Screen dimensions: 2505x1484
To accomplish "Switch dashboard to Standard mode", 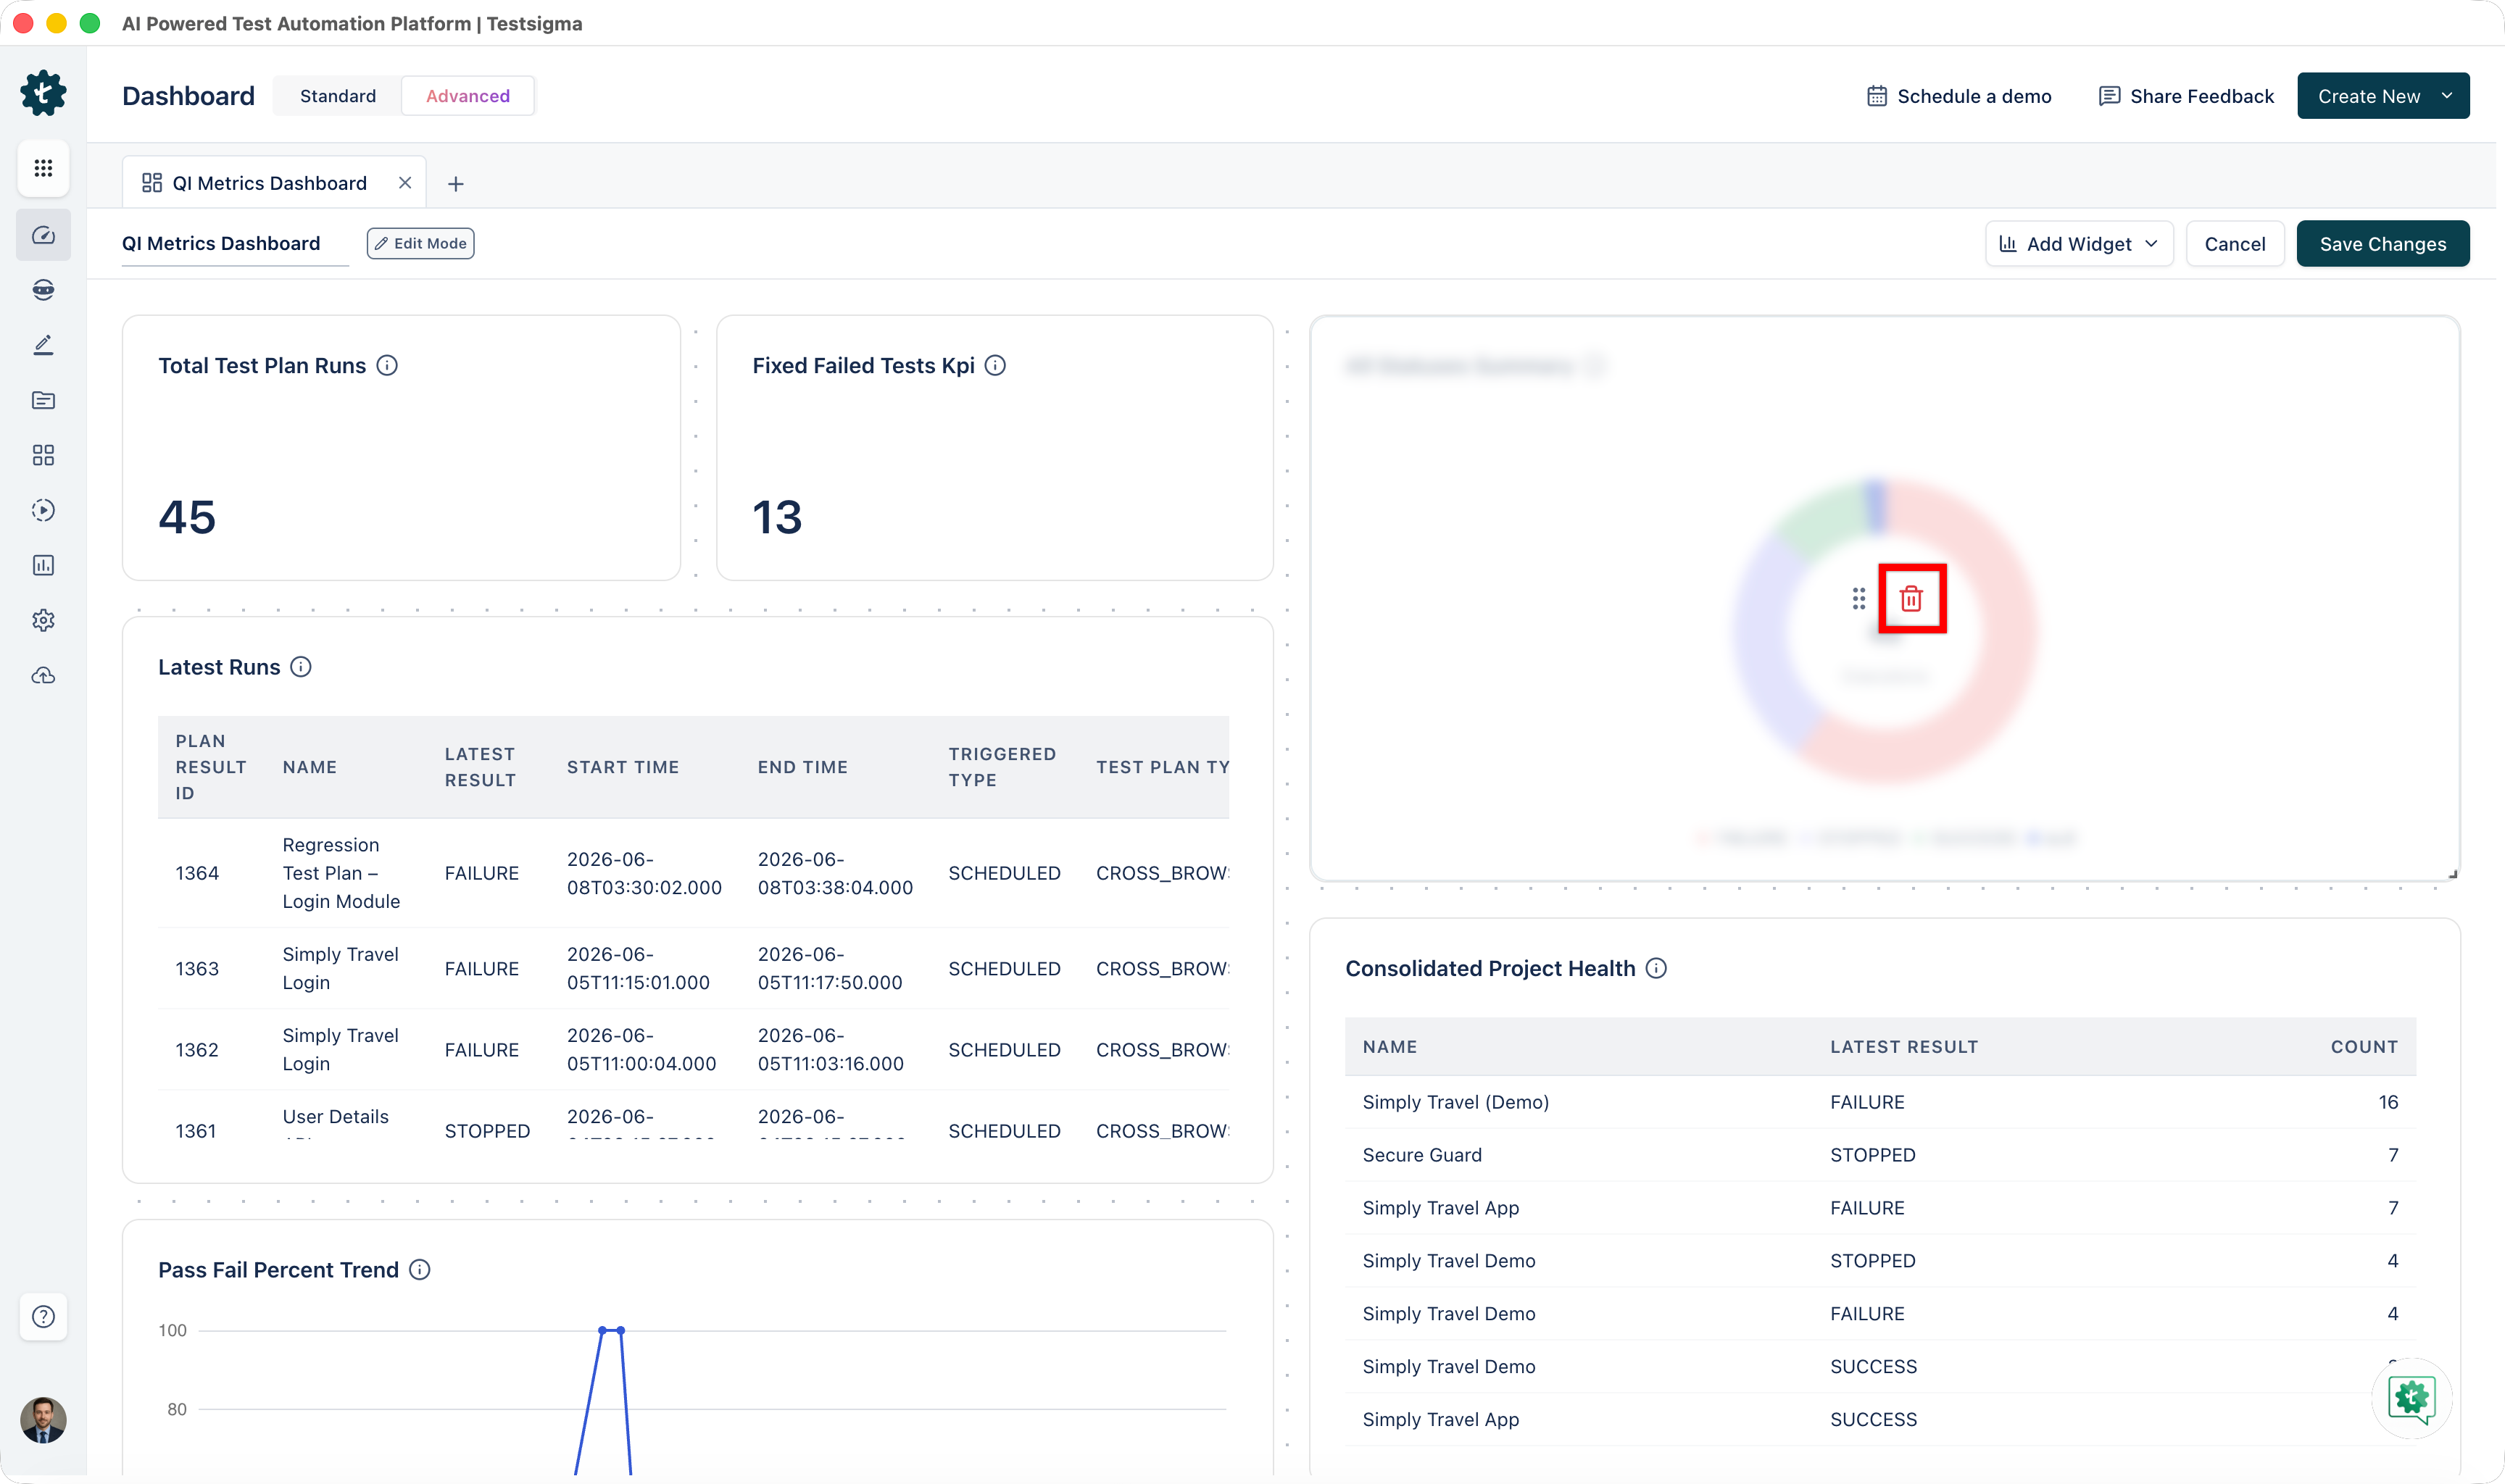I will coord(338,96).
